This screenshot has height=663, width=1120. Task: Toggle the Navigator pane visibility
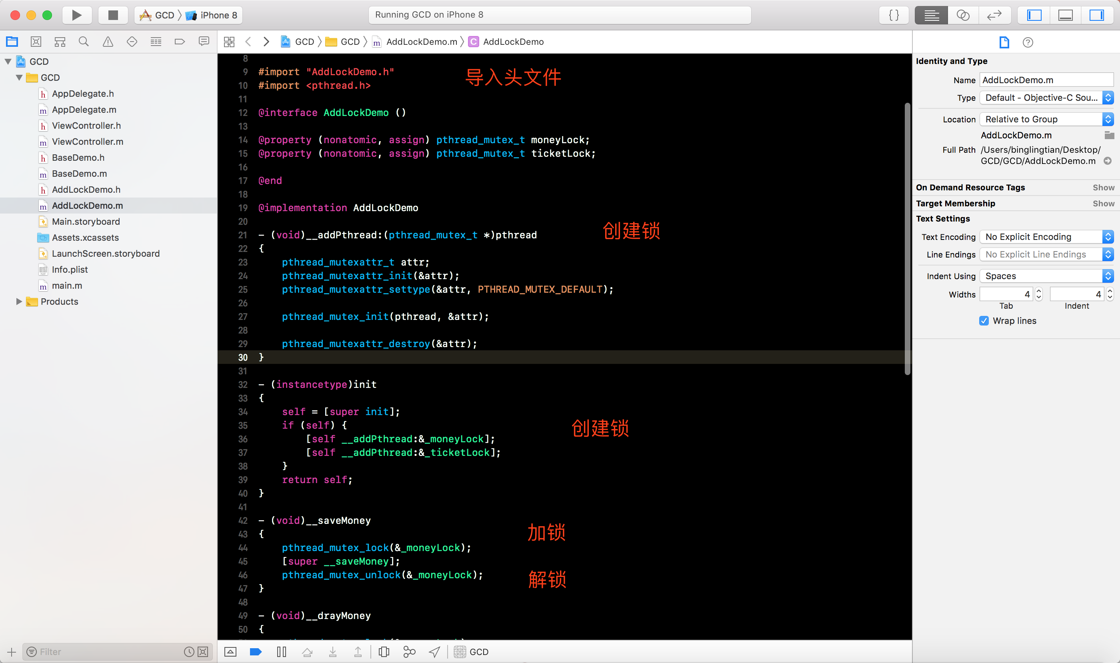point(1034,15)
